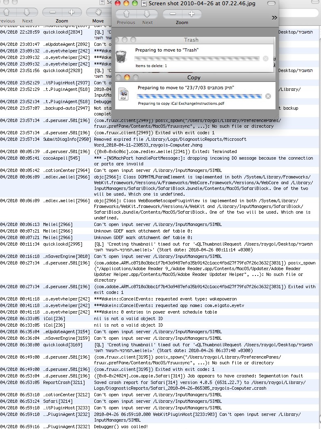
Task: Close the front Preview window with the red button
Action: pos(118,3)
